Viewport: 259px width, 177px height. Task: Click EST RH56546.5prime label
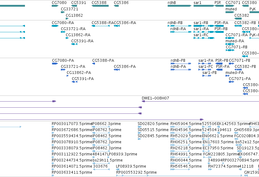pyautogui.click(x=186, y=166)
